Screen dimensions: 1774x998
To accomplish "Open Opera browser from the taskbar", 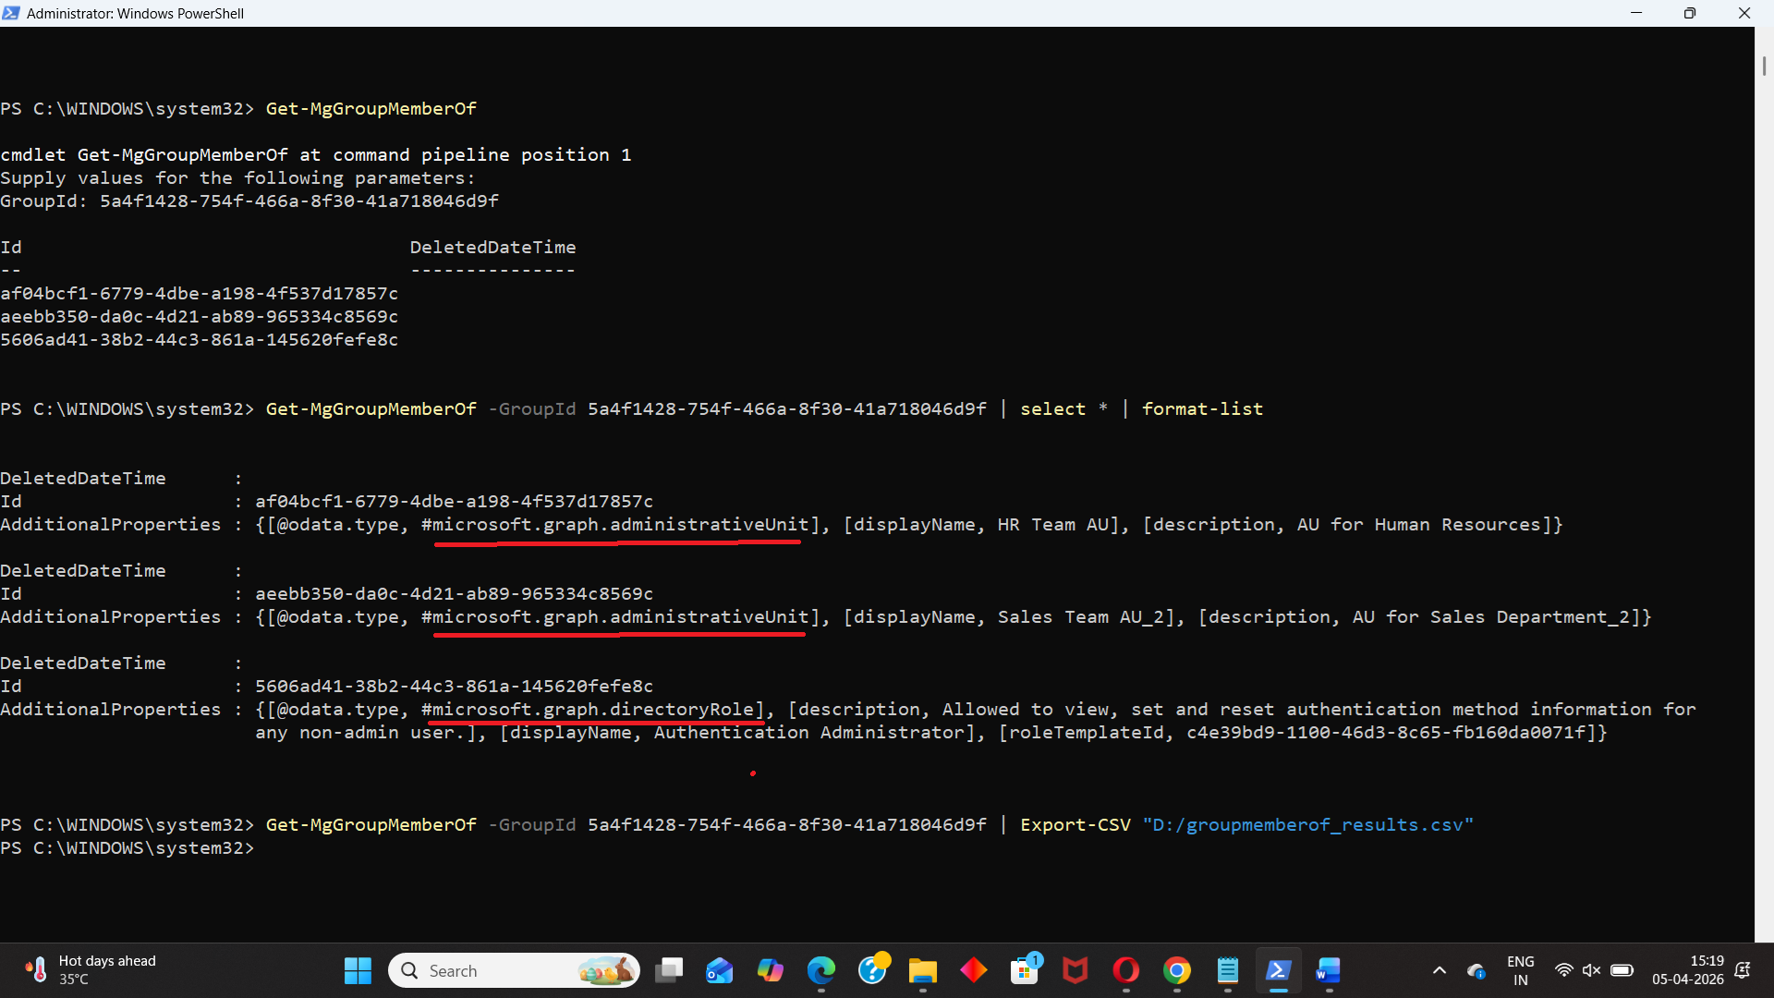I will tap(1125, 970).
